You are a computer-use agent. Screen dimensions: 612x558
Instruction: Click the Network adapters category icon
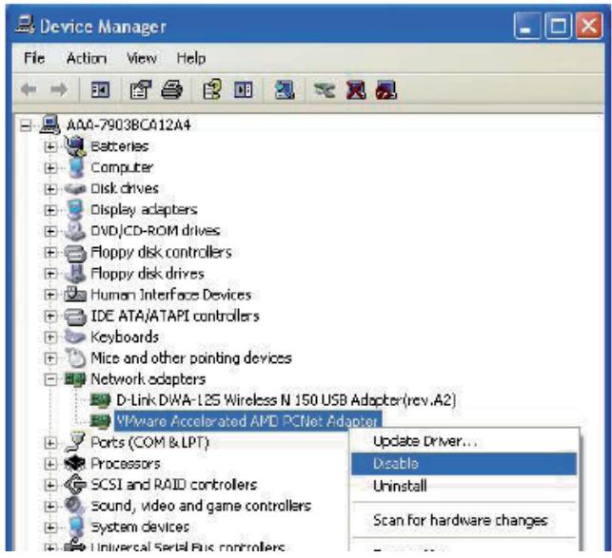coord(75,379)
